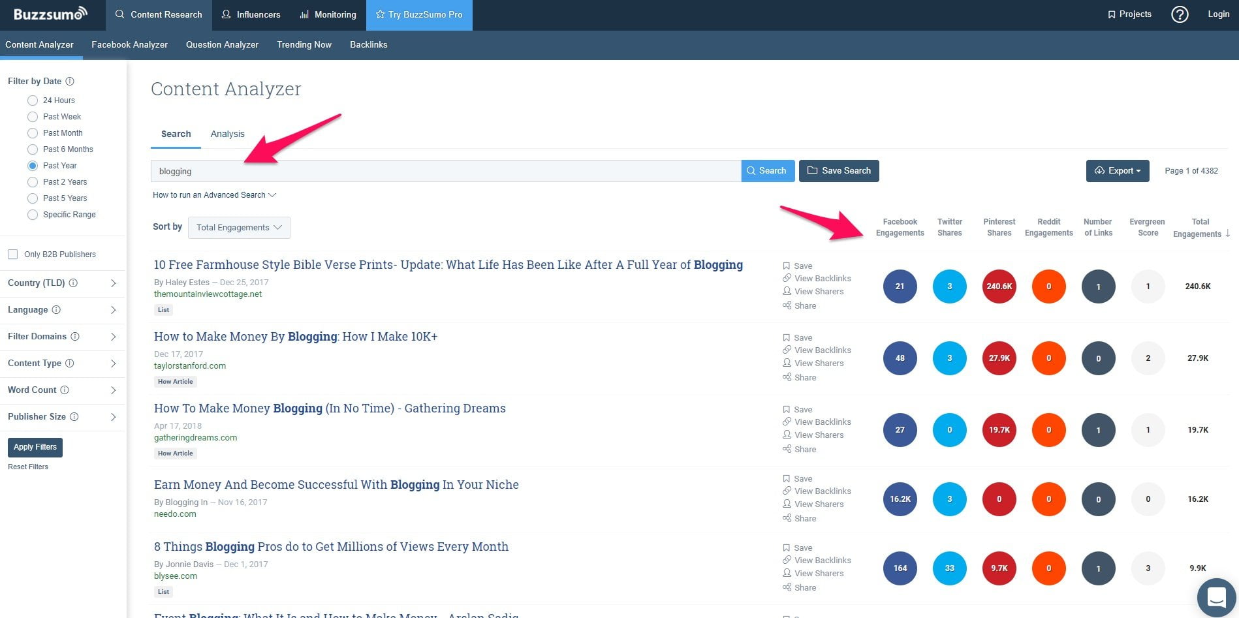Click Facebook engagements circle showing 21
Viewport: 1239px width, 618px height.
tap(900, 286)
